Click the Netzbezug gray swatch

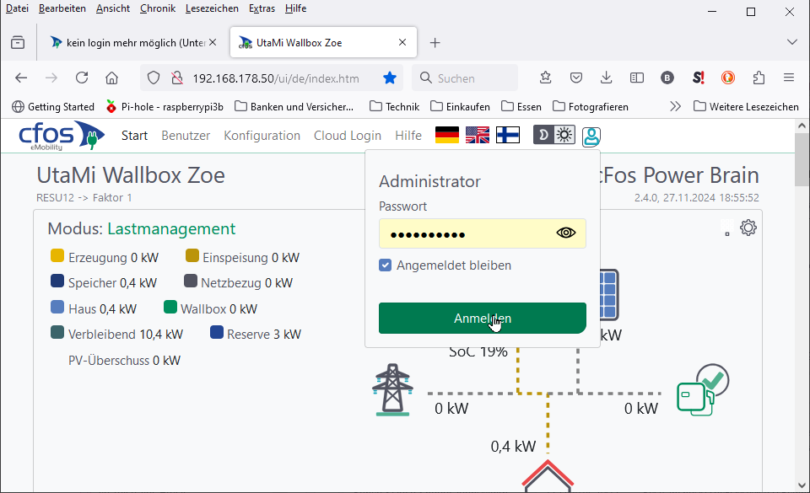191,281
